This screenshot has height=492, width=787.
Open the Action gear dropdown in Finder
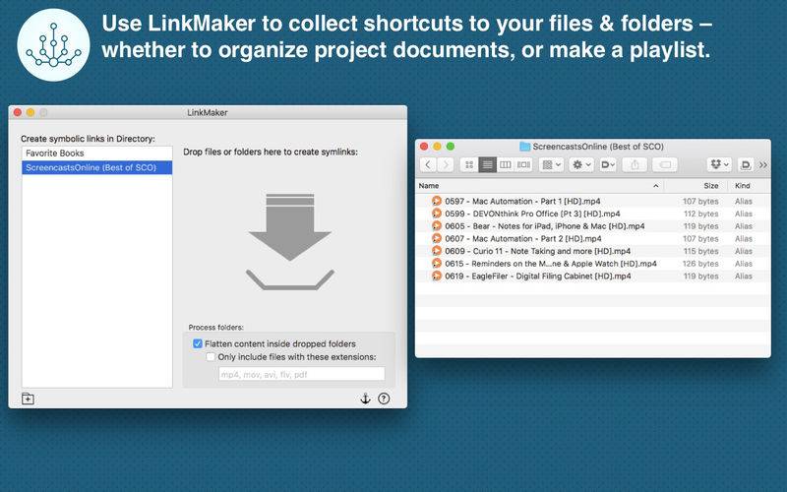(582, 164)
